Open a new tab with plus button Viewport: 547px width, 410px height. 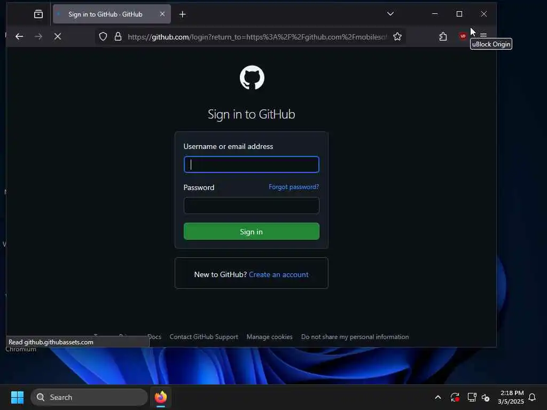[x=183, y=14]
